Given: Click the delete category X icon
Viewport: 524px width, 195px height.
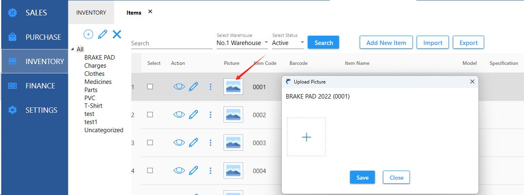Looking at the screenshot, I should point(117,34).
